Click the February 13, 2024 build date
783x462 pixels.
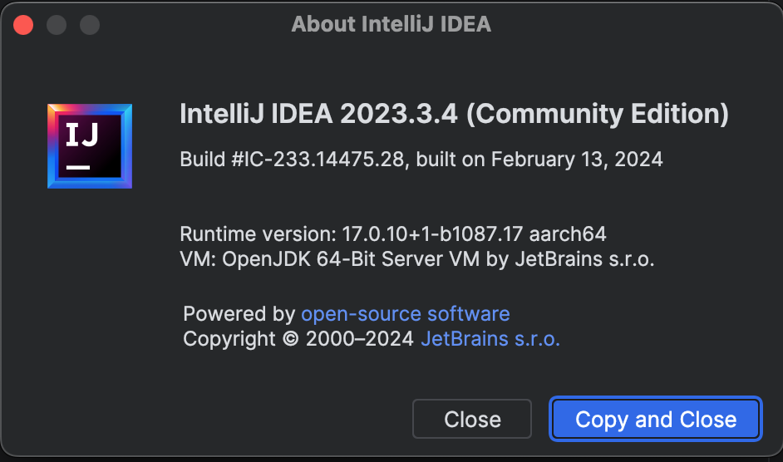click(577, 159)
